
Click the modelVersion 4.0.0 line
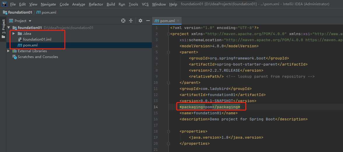pyautogui.click(x=219, y=46)
